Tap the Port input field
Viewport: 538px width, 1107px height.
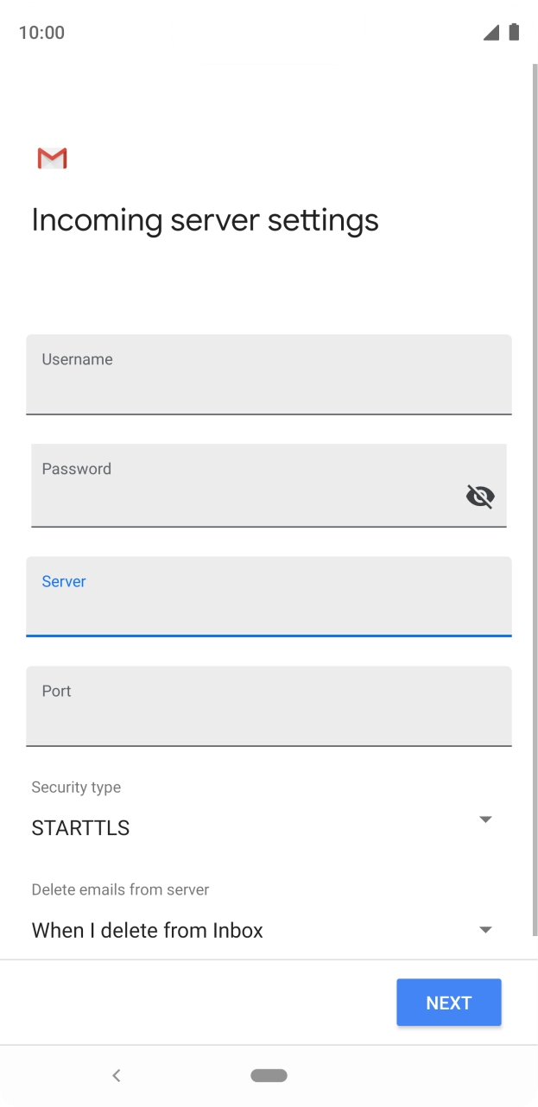(269, 706)
